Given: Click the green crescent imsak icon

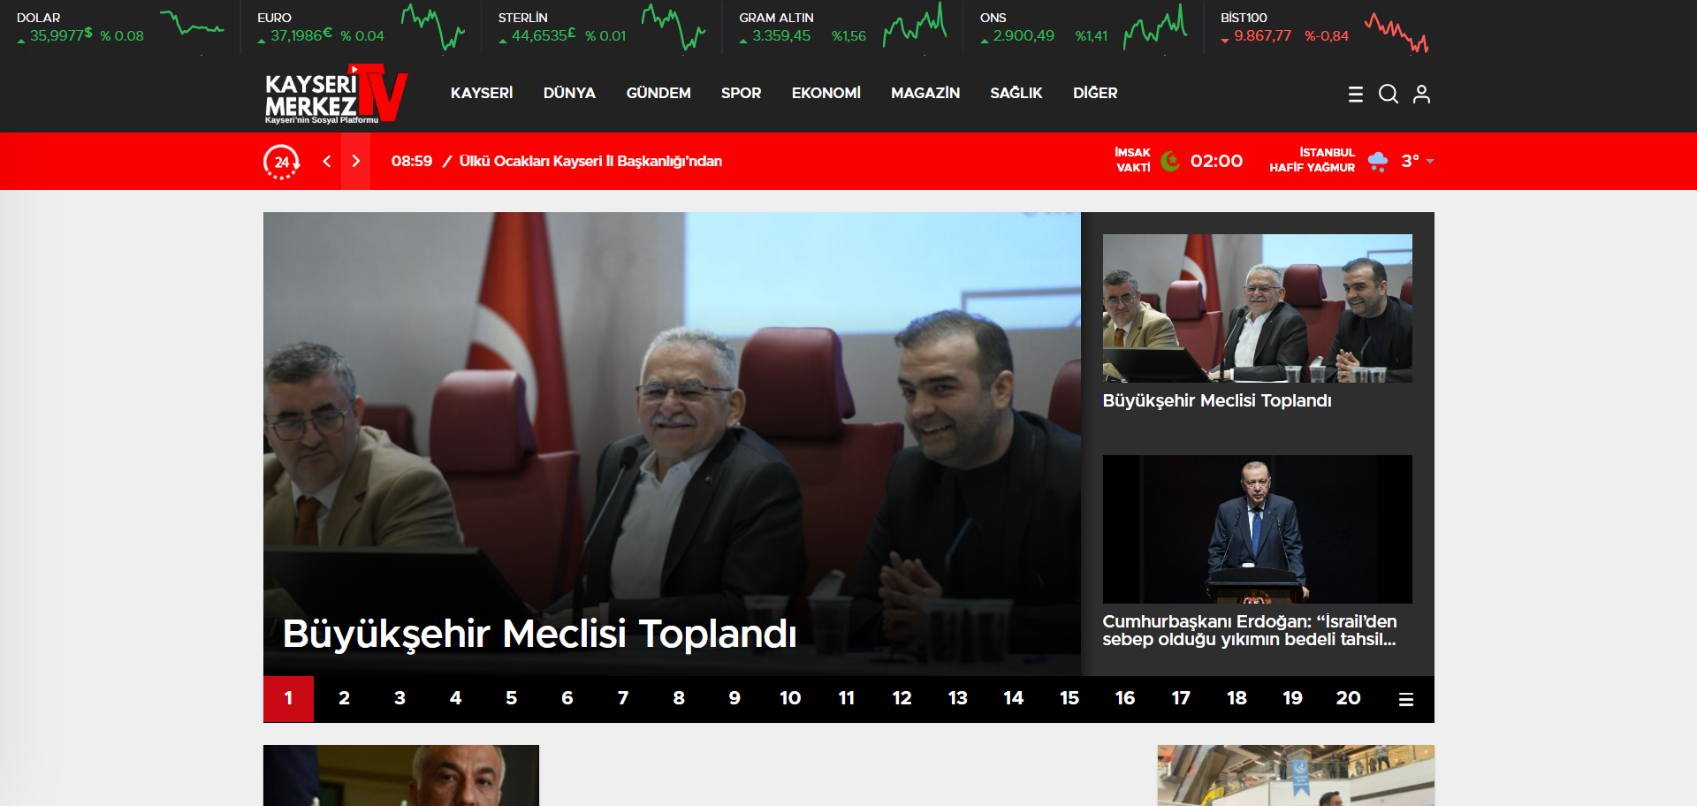Looking at the screenshot, I should [x=1170, y=161].
